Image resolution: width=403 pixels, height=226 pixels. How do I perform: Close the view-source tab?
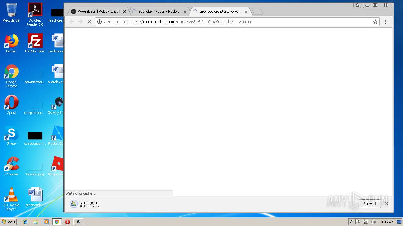point(246,12)
